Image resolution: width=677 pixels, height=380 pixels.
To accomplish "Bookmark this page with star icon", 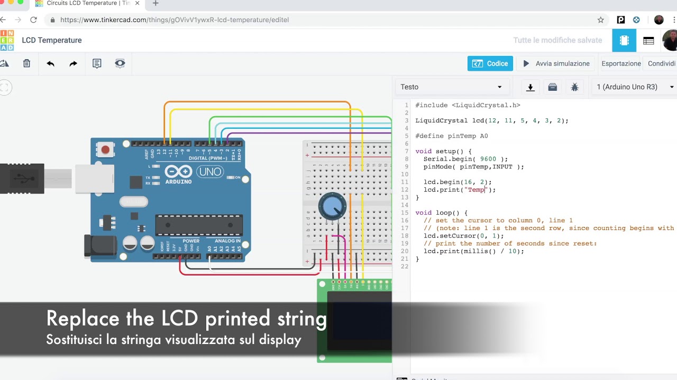I will click(600, 20).
